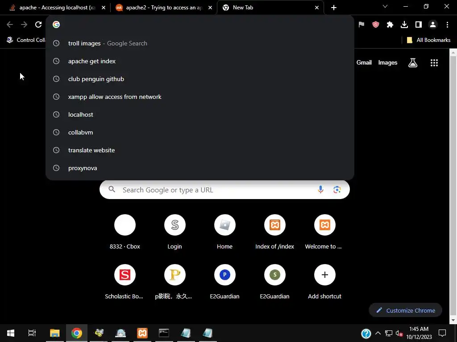
Task: Open the tab search dropdown arrow
Action: pyautogui.click(x=385, y=6)
